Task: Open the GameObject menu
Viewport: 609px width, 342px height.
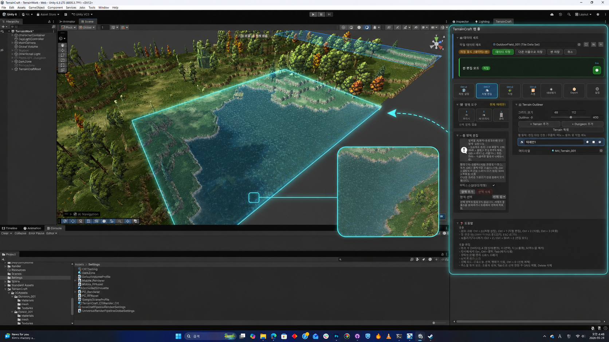Action: pyautogui.click(x=36, y=8)
